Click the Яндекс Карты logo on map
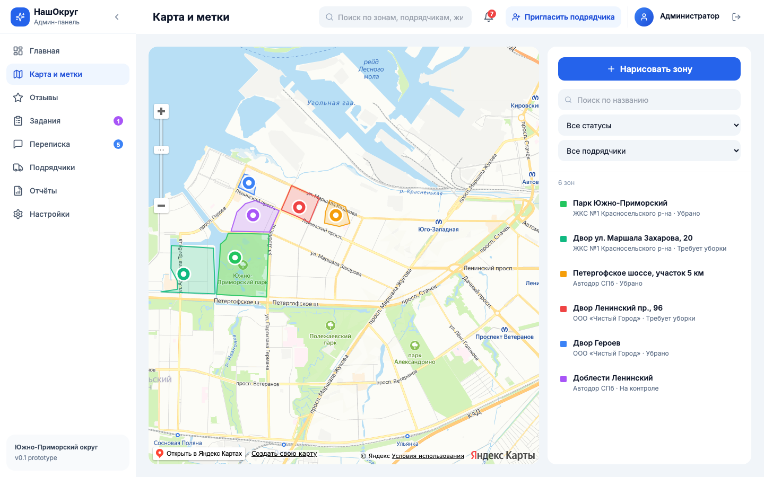Viewport: 764px width, 477px height. (502, 455)
